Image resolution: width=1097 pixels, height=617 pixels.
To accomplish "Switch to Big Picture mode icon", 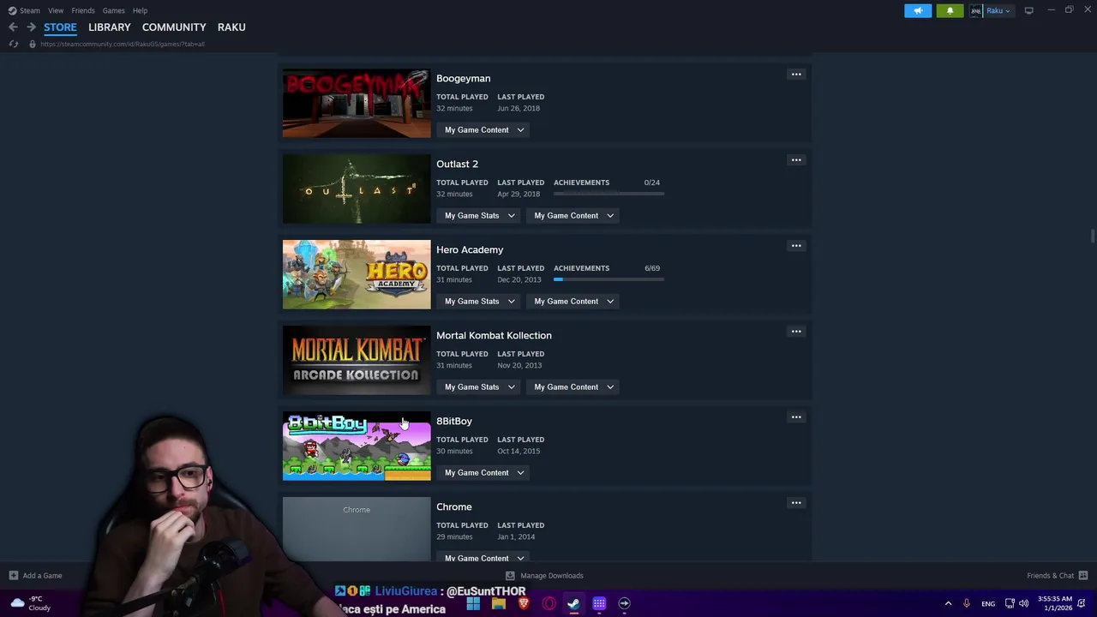I will [1028, 10].
